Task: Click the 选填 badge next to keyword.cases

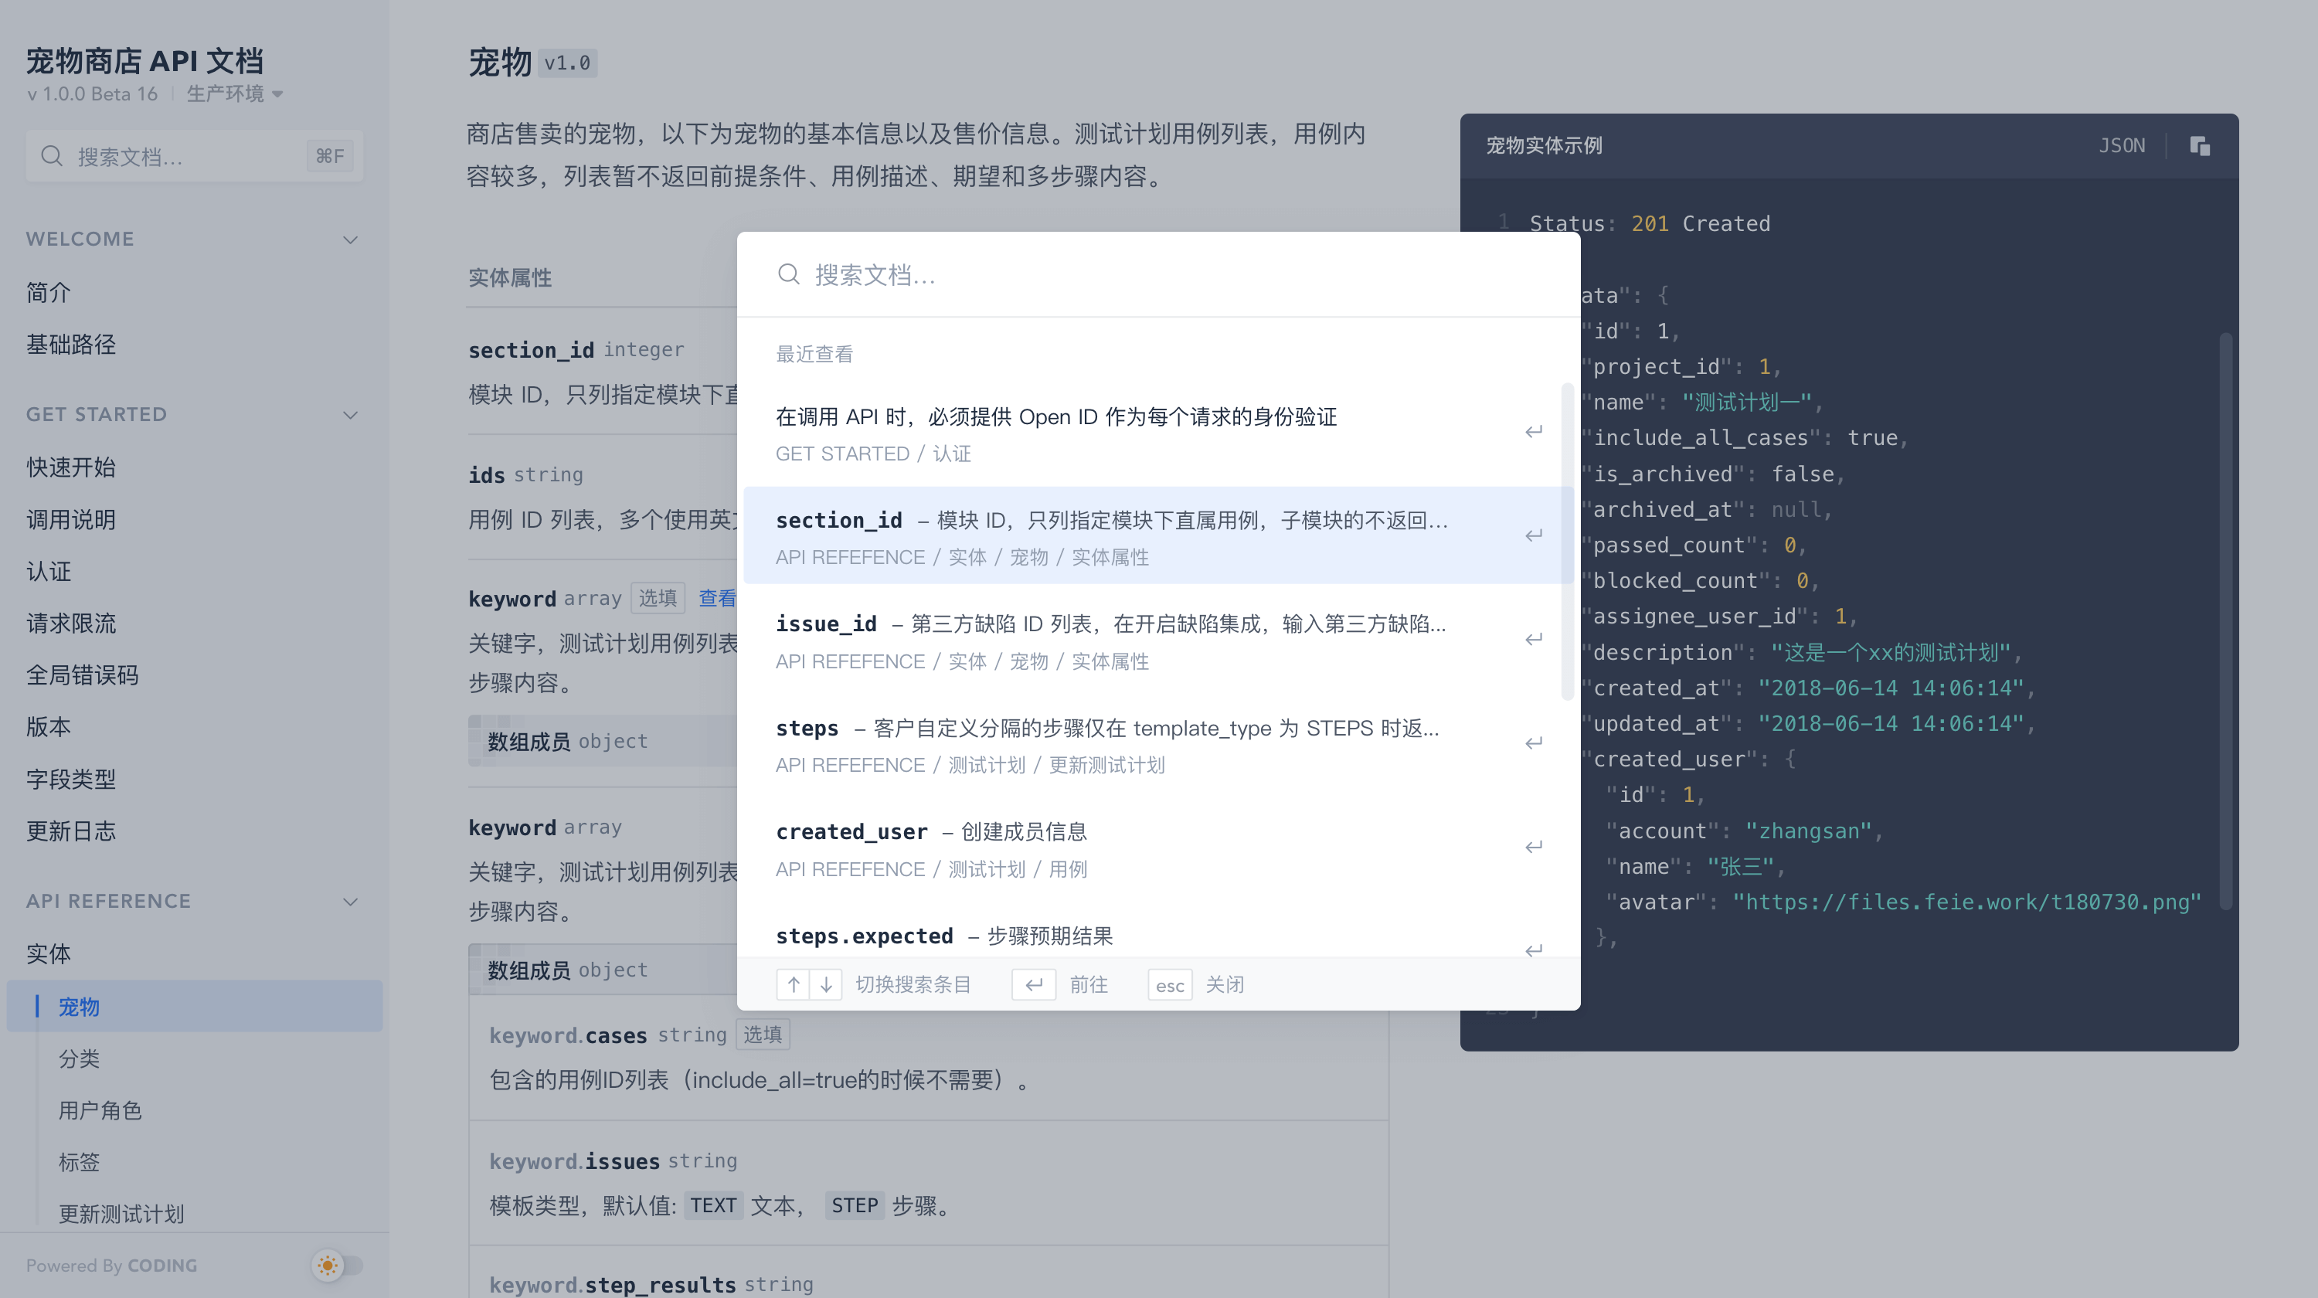Action: pos(762,1035)
